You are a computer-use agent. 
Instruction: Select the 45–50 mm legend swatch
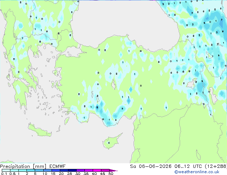point(105,170)
